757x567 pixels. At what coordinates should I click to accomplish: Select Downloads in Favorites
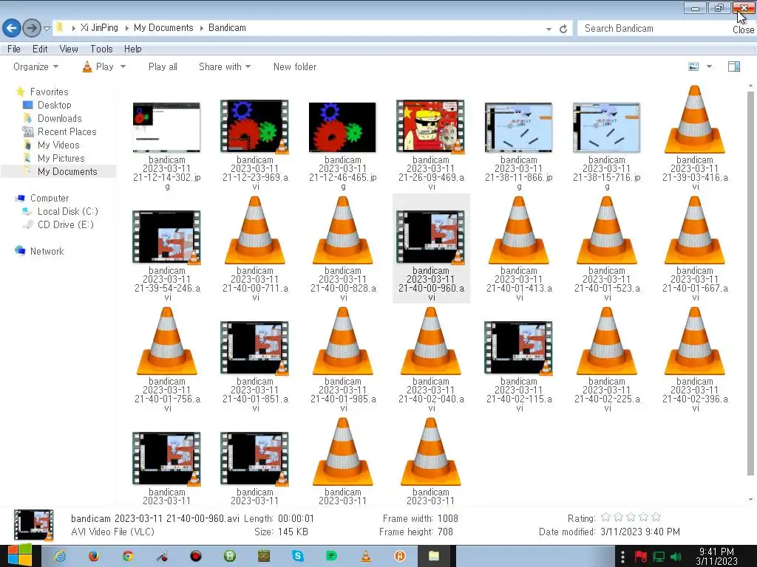point(59,118)
